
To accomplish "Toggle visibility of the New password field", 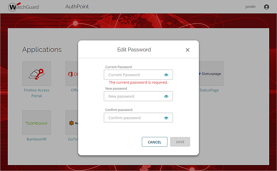I will click(x=166, y=96).
